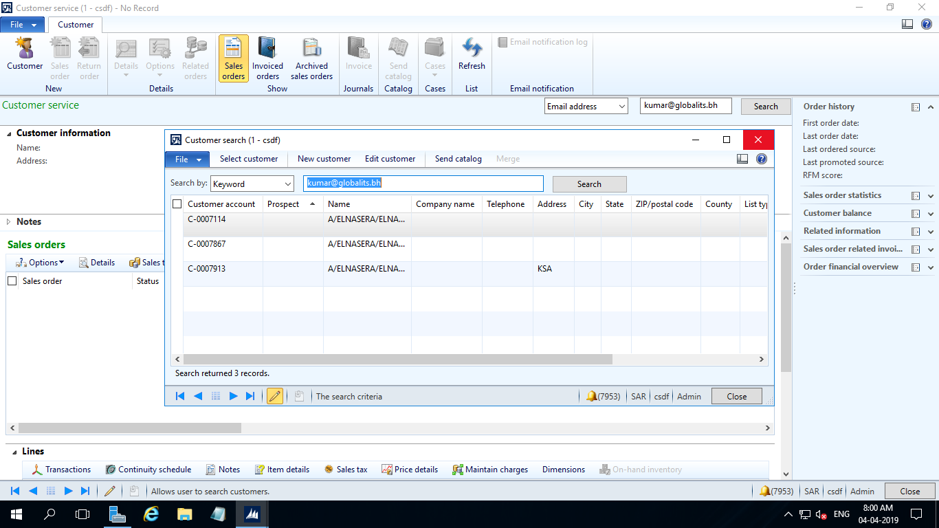Open help icon in Customer search dialog
The height and width of the screenshot is (528, 939).
tap(761, 159)
